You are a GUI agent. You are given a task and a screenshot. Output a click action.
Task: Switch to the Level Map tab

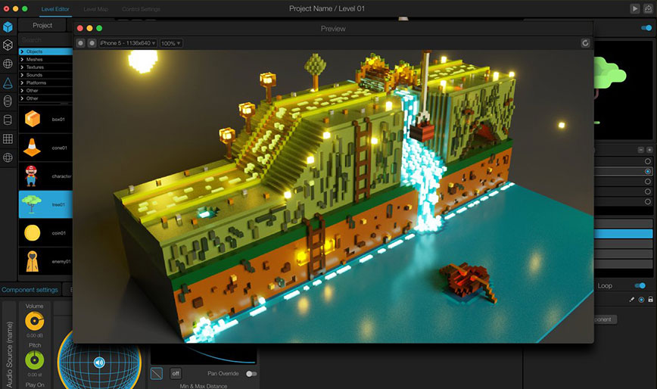pos(95,9)
